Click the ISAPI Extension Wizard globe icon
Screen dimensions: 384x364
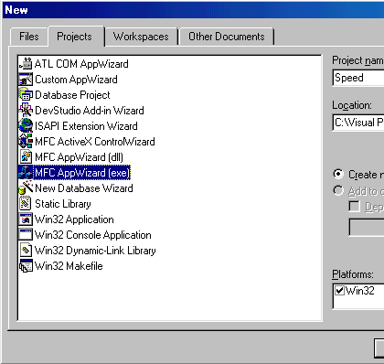tap(26, 126)
